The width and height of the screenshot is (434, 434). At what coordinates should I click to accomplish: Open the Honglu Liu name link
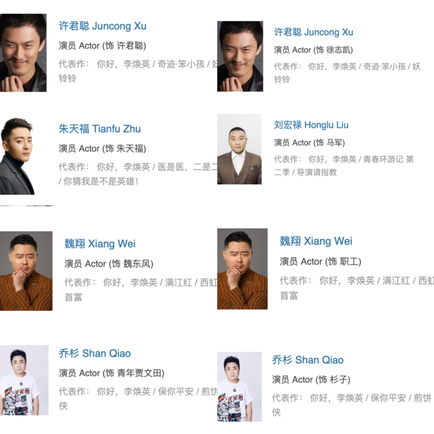pyautogui.click(x=311, y=125)
